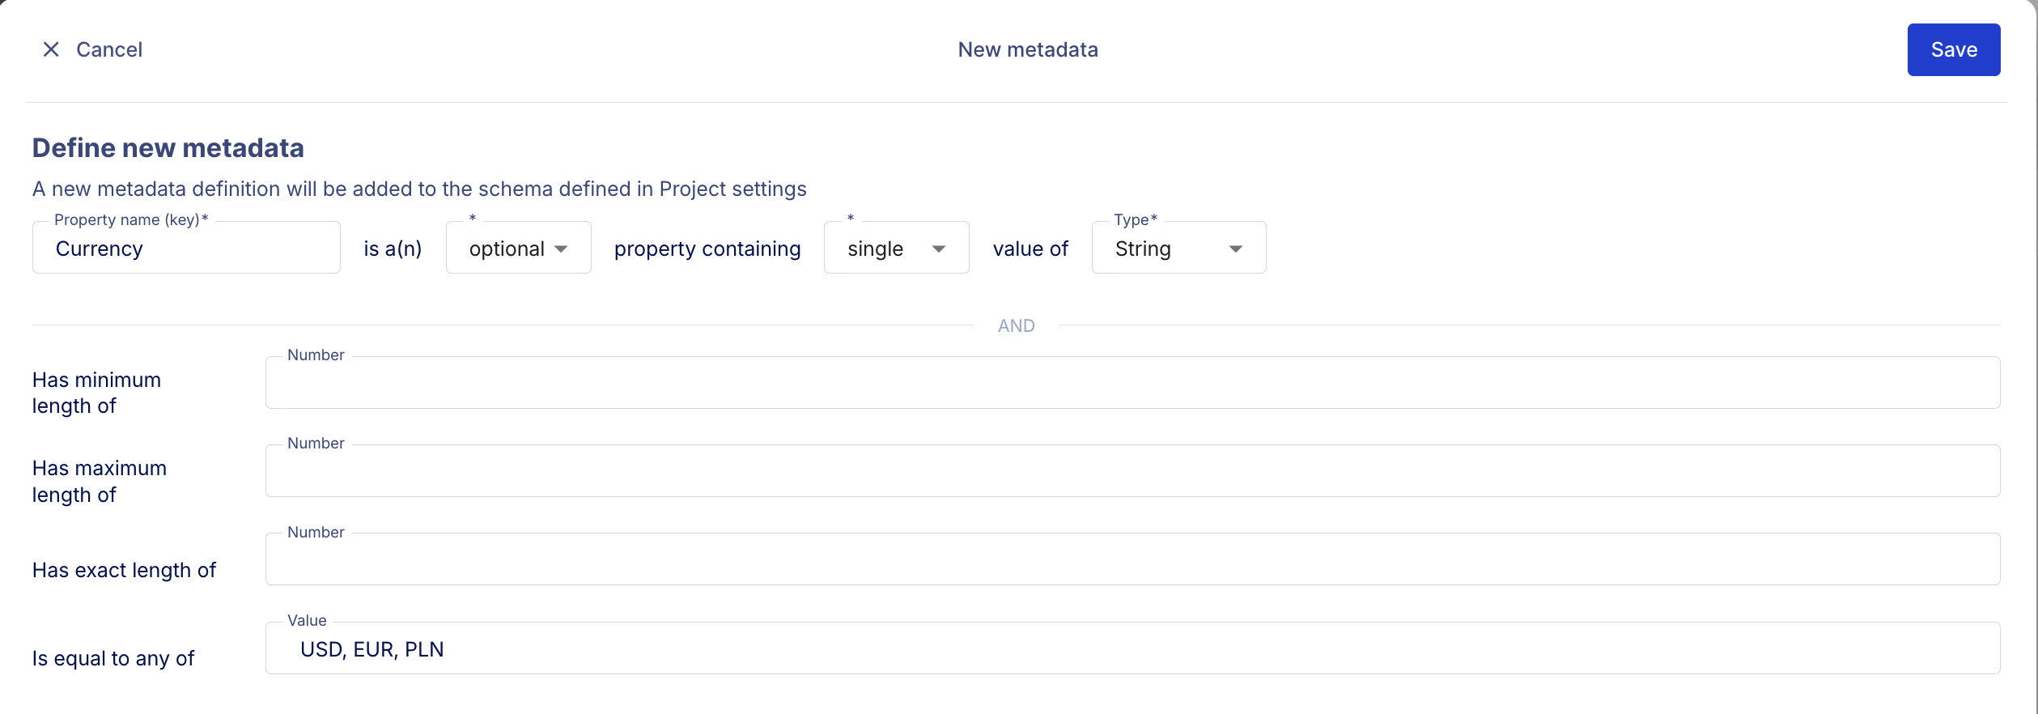Viewport: 2038px width, 714px height.
Task: Open the single value-count dropdown
Action: pyautogui.click(x=877, y=249)
